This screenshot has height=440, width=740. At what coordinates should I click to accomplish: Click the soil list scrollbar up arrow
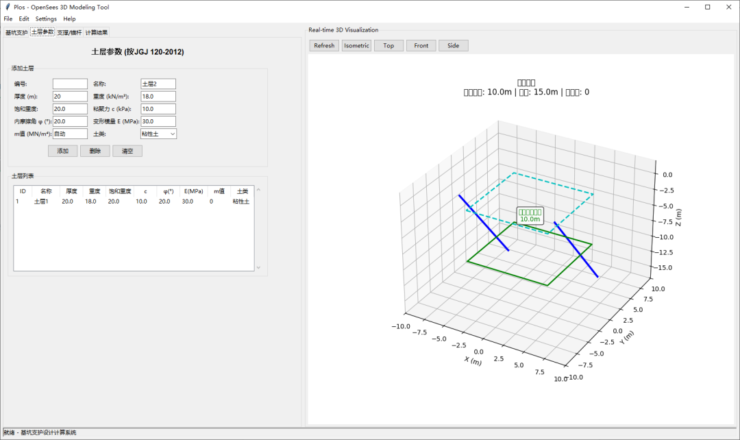tap(258, 190)
